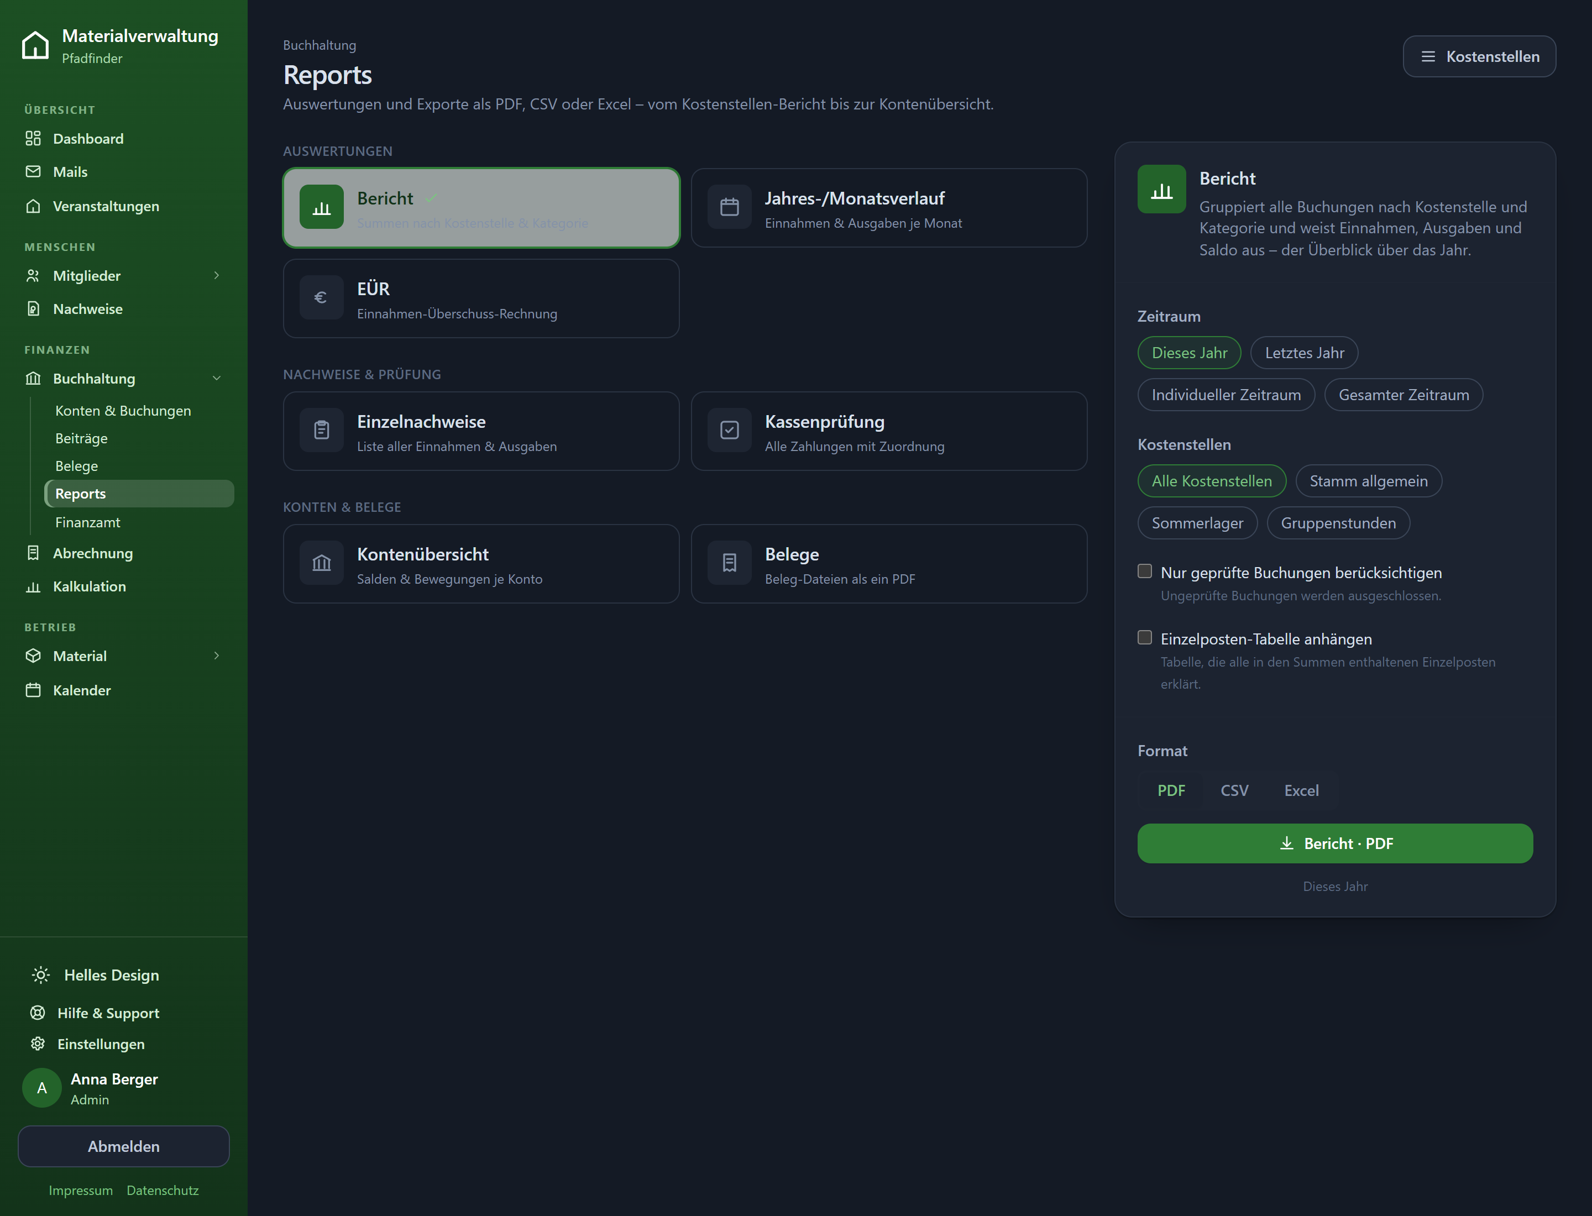Click the Mails envelope icon

click(33, 171)
